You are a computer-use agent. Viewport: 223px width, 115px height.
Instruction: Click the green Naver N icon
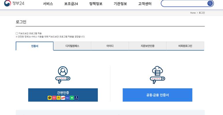click(x=72, y=98)
